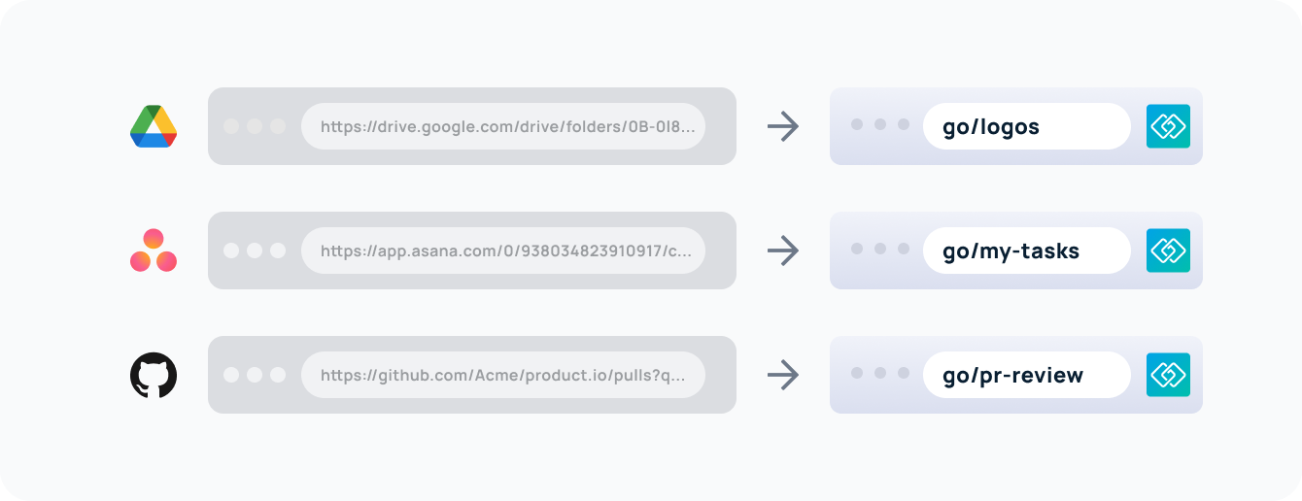This screenshot has width=1302, height=501.
Task: Click the teal link icon beside go/pr-review
Action: pyautogui.click(x=1168, y=375)
